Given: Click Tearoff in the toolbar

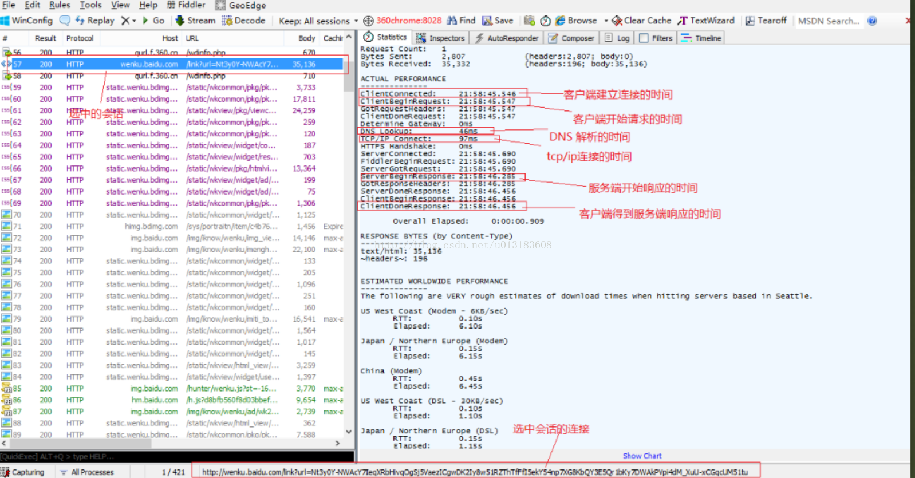Looking at the screenshot, I should (x=766, y=21).
